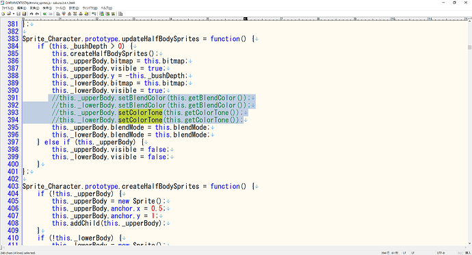Click '!this._lowerBody' condition on line 410
The width and height of the screenshot is (472, 255).
[81, 238]
